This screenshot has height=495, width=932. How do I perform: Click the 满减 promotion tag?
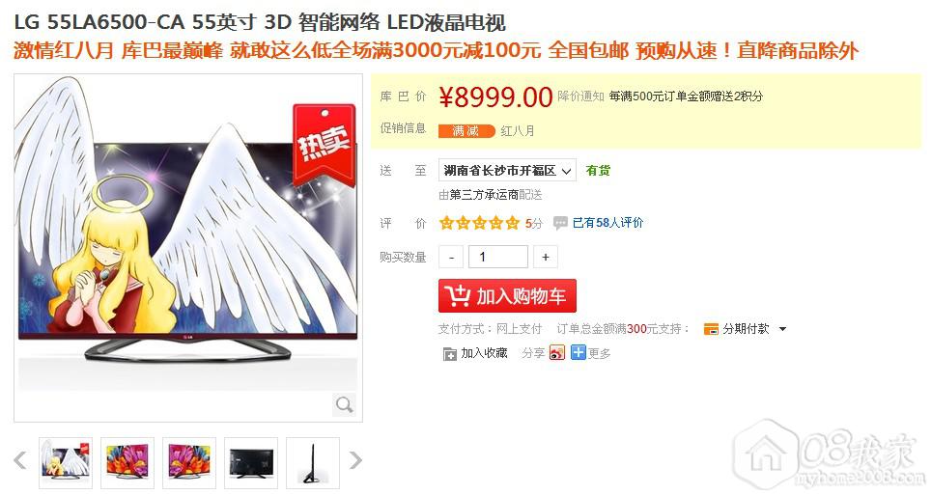pos(466,131)
